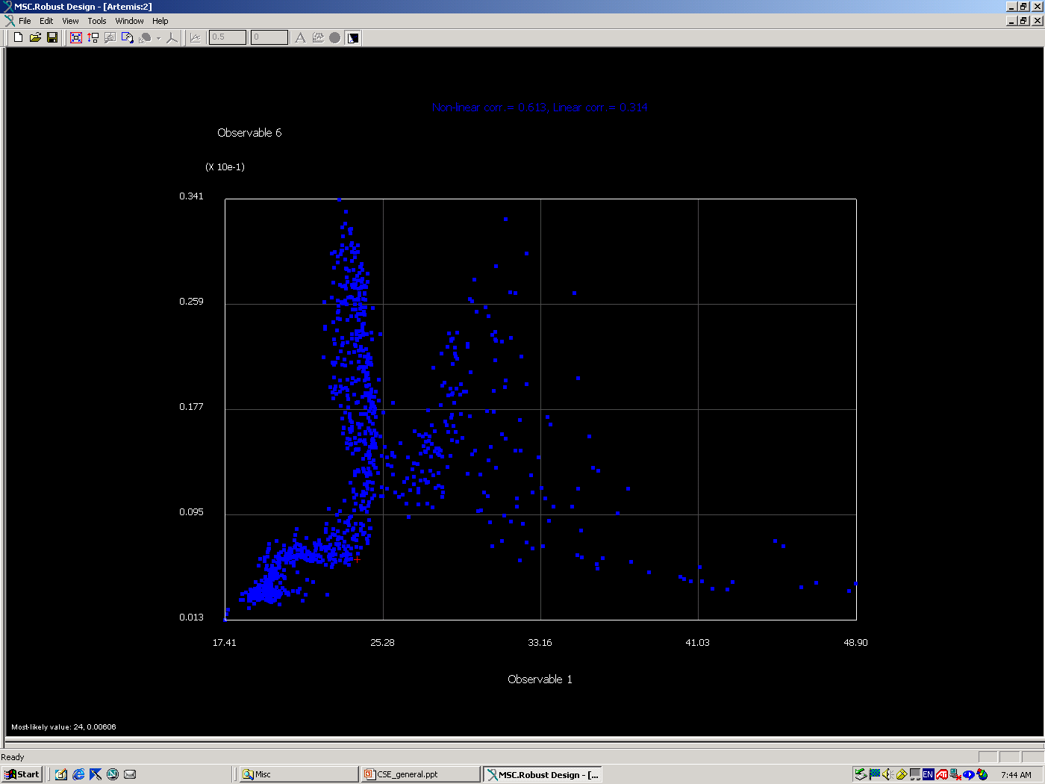Click the Windows Start button
The image size is (1045, 784).
22,774
